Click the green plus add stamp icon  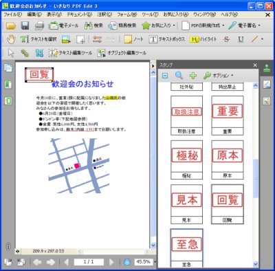click(193, 76)
